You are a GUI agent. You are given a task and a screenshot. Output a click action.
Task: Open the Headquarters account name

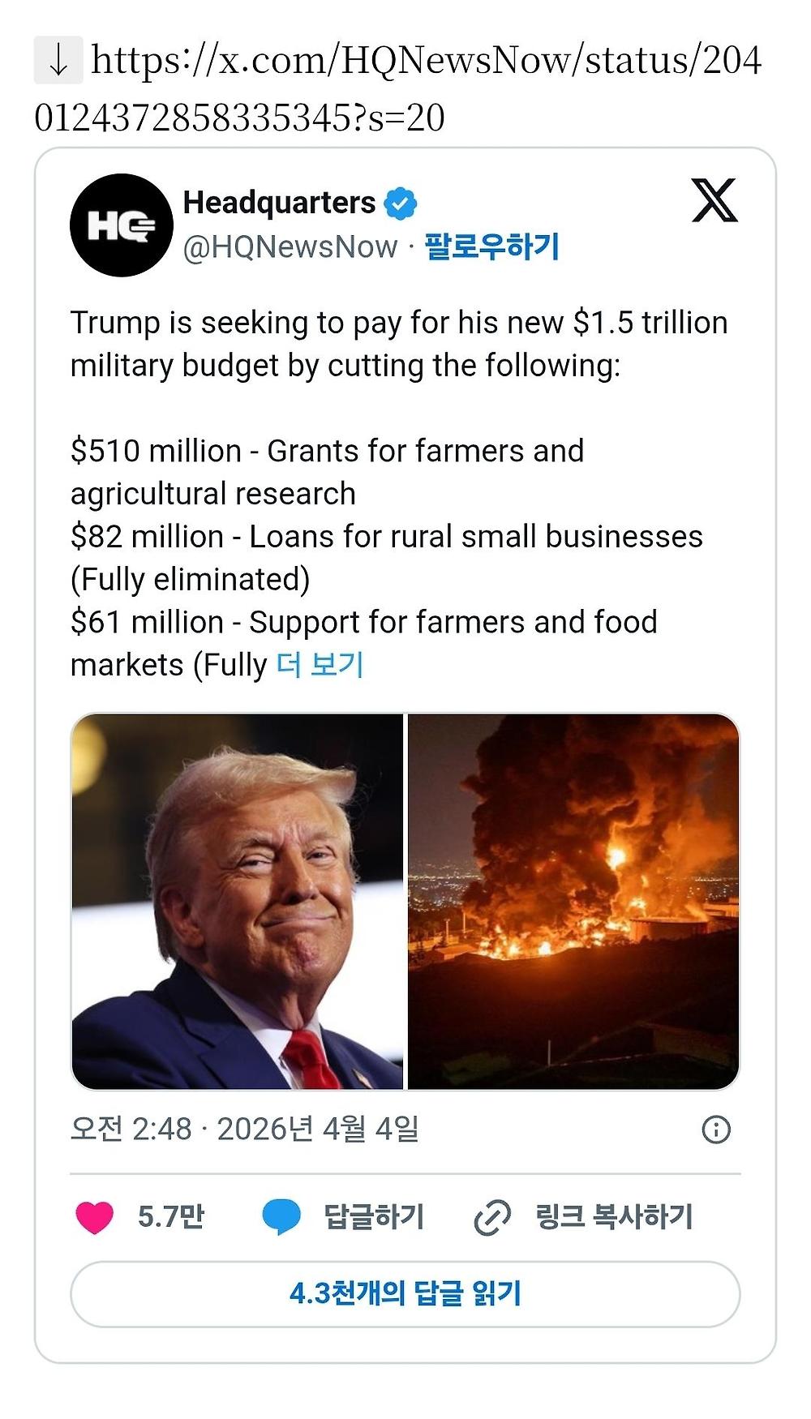point(279,203)
